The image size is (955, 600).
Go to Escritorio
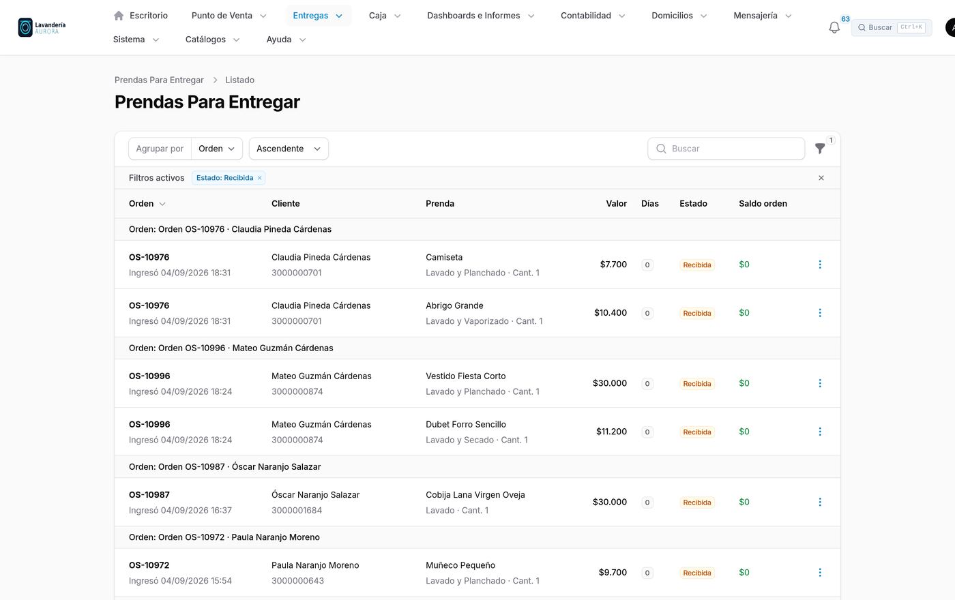(141, 15)
